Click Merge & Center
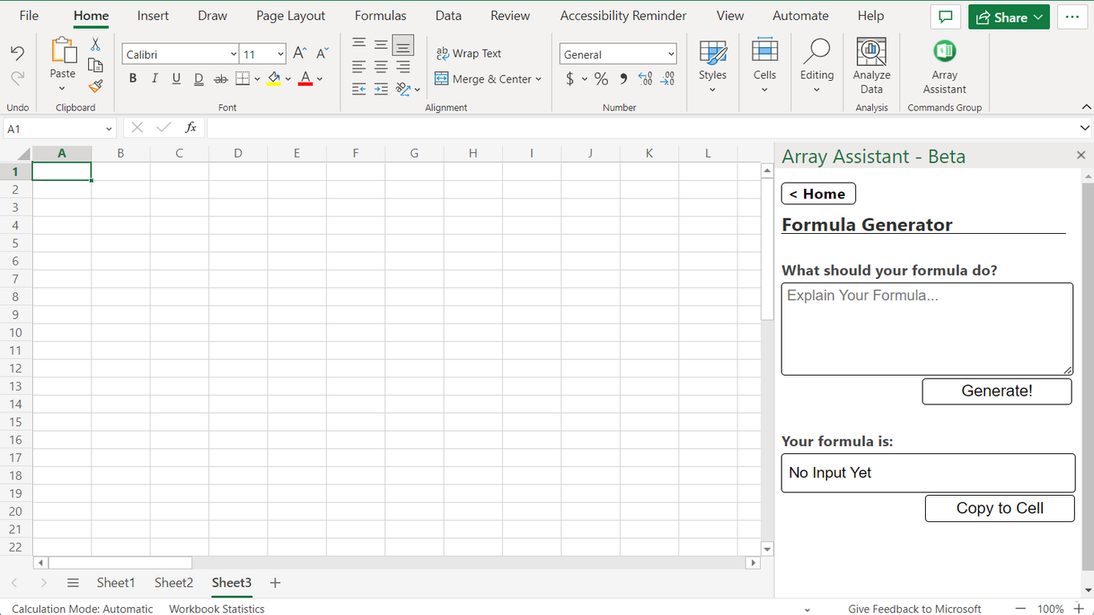 point(483,78)
